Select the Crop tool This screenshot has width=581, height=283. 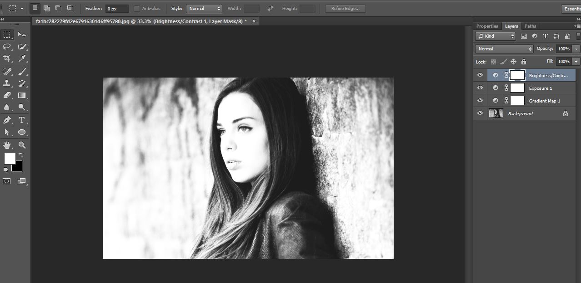(x=7, y=59)
